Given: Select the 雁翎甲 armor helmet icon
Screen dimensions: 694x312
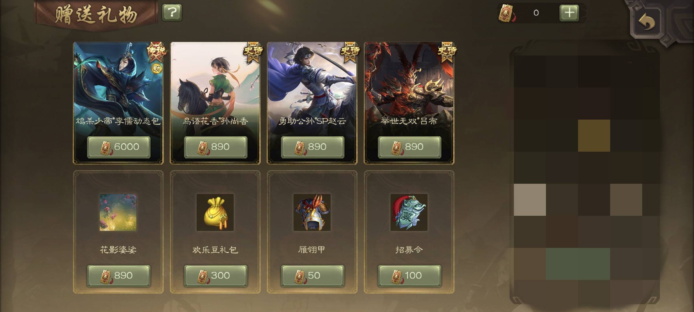Looking at the screenshot, I should coord(312,212).
